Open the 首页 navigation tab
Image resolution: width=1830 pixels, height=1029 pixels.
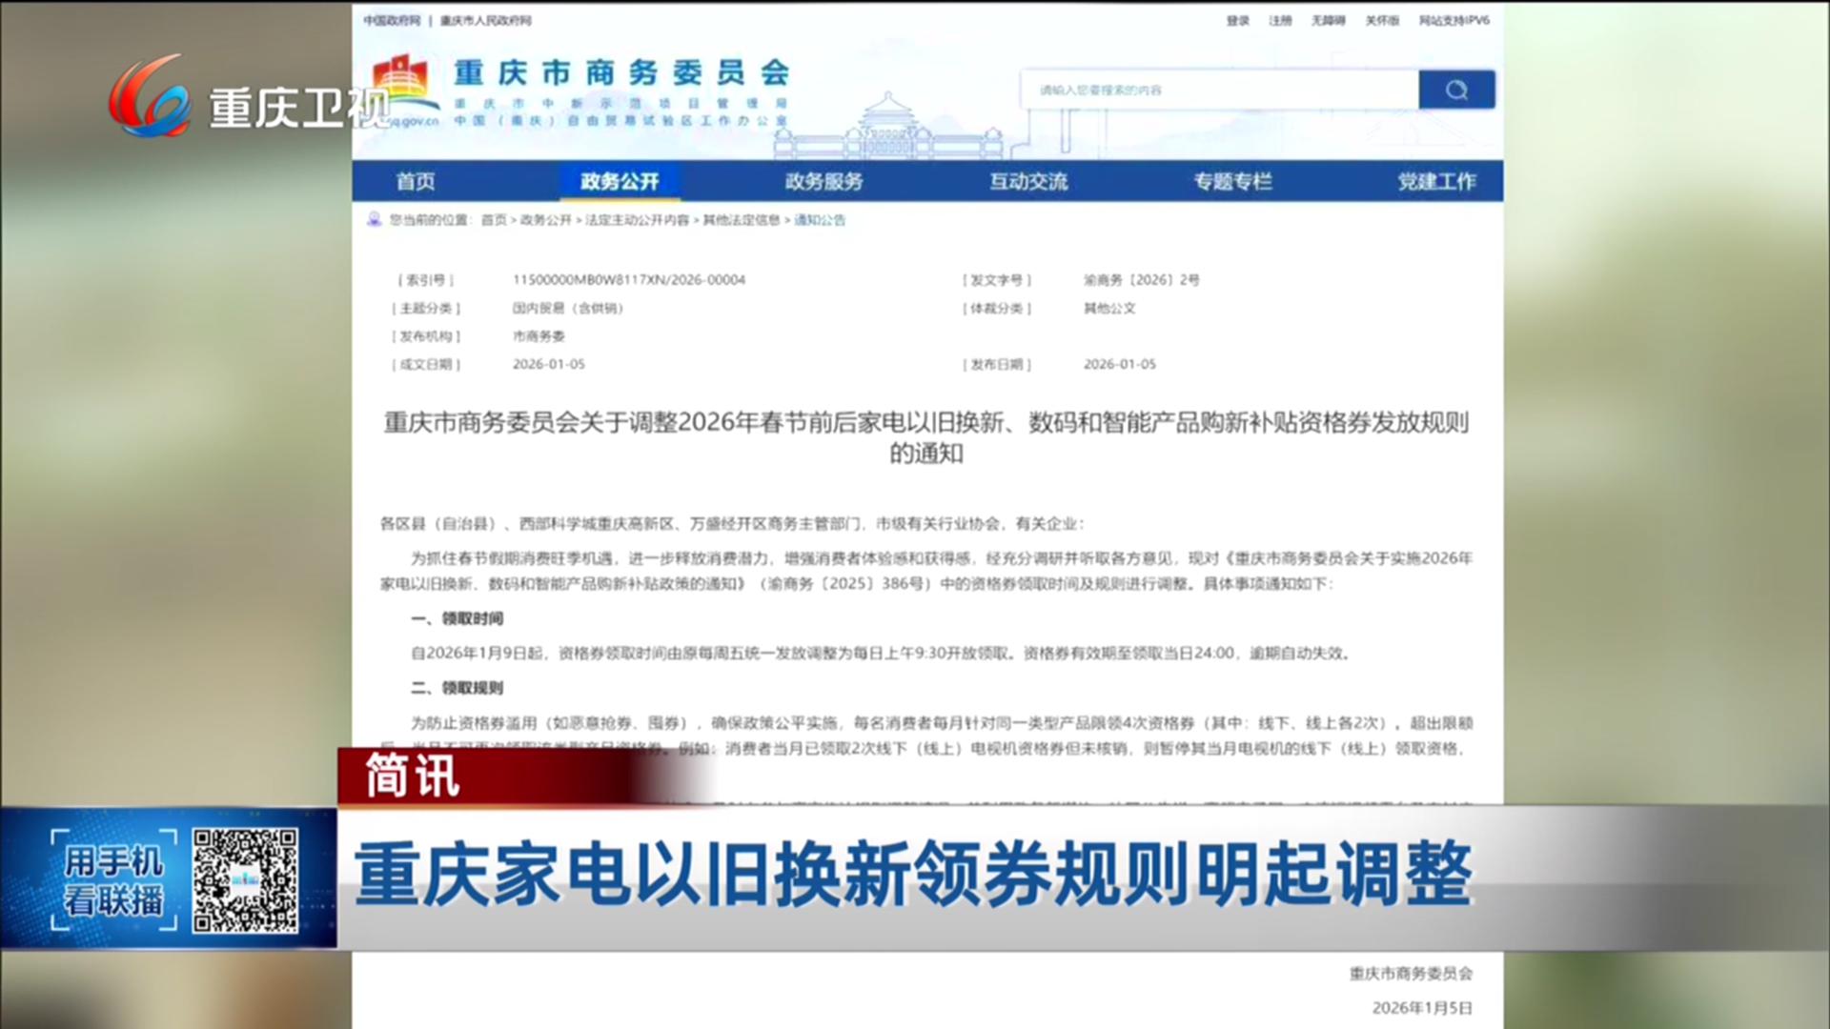coord(416,181)
